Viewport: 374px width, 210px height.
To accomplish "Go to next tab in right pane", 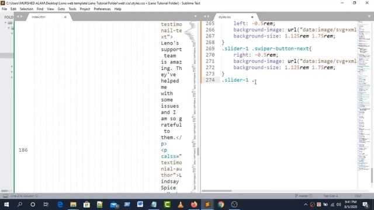I will [208, 17].
